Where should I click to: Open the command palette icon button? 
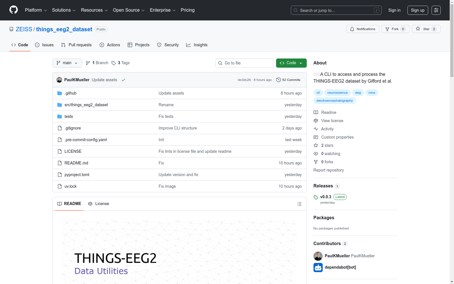coord(436,10)
